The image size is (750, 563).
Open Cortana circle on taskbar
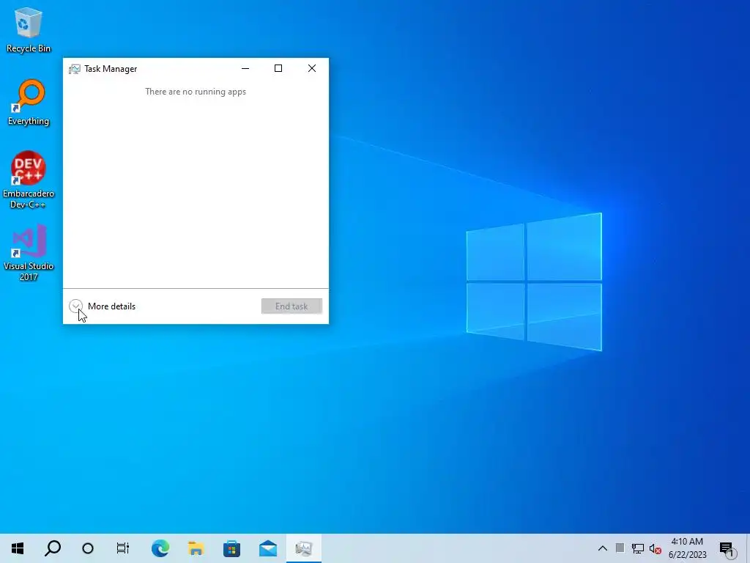[88, 548]
